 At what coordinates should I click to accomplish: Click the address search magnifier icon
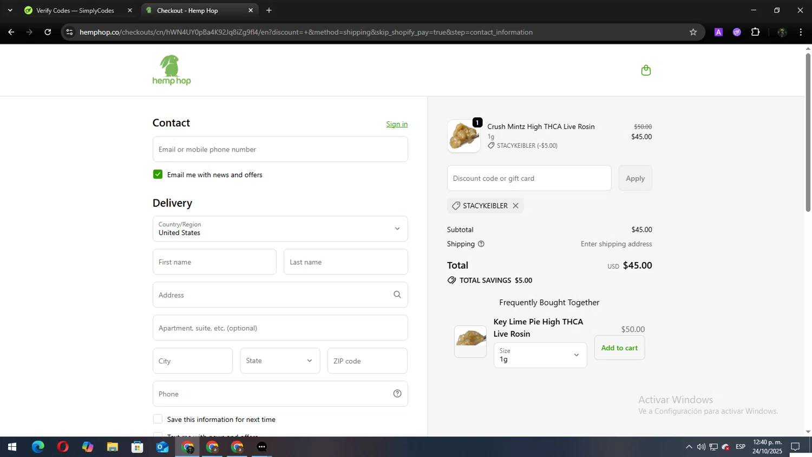click(x=397, y=295)
